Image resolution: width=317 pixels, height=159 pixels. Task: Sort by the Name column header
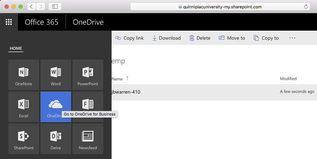click(117, 79)
